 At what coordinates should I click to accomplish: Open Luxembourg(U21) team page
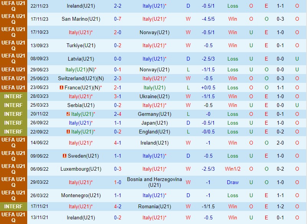tap(78, 169)
